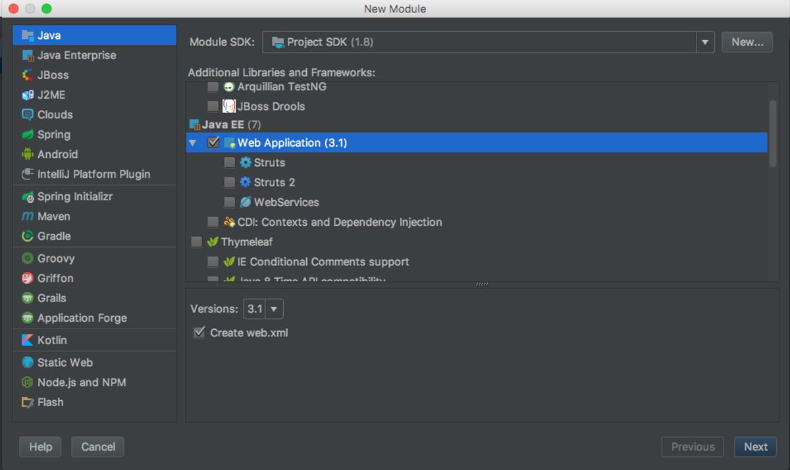The width and height of the screenshot is (790, 470).
Task: Enable the WebServices checkbox
Action: tap(229, 202)
